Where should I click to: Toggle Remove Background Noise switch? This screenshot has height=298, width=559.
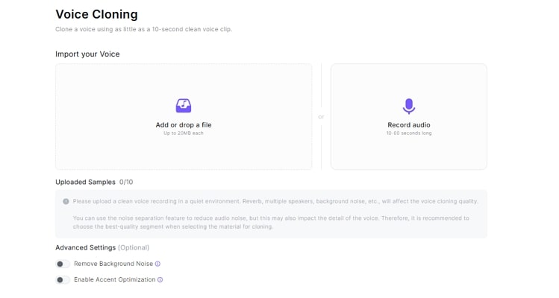click(63, 264)
